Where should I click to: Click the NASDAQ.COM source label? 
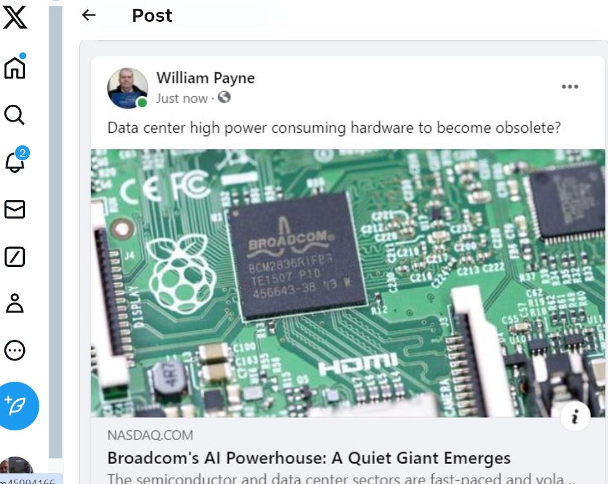[x=150, y=435]
